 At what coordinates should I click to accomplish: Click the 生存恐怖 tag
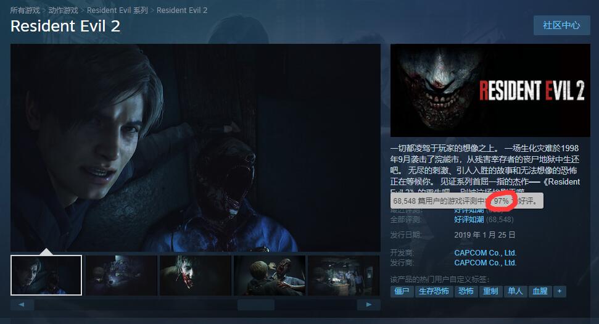point(434,291)
